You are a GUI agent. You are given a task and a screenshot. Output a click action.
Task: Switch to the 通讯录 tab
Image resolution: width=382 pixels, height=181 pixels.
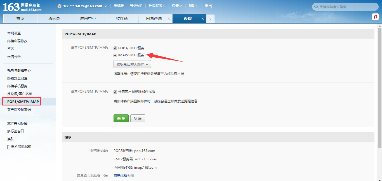54,19
